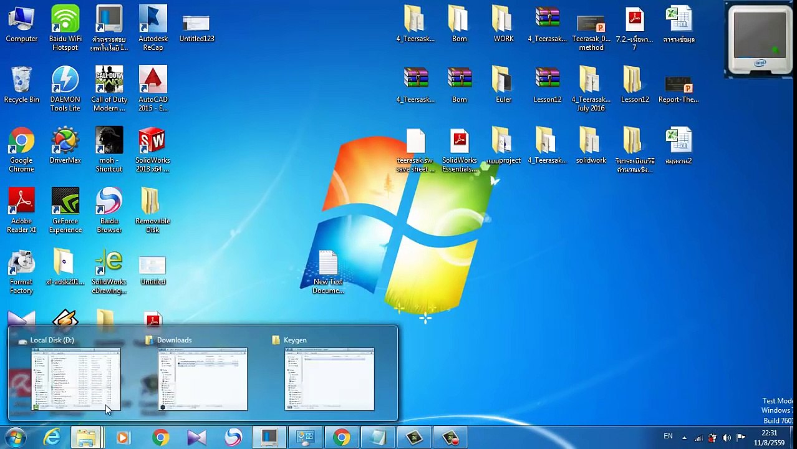This screenshot has height=449, width=797.
Task: Select the WORK folder on the desktop
Action: pos(503,24)
